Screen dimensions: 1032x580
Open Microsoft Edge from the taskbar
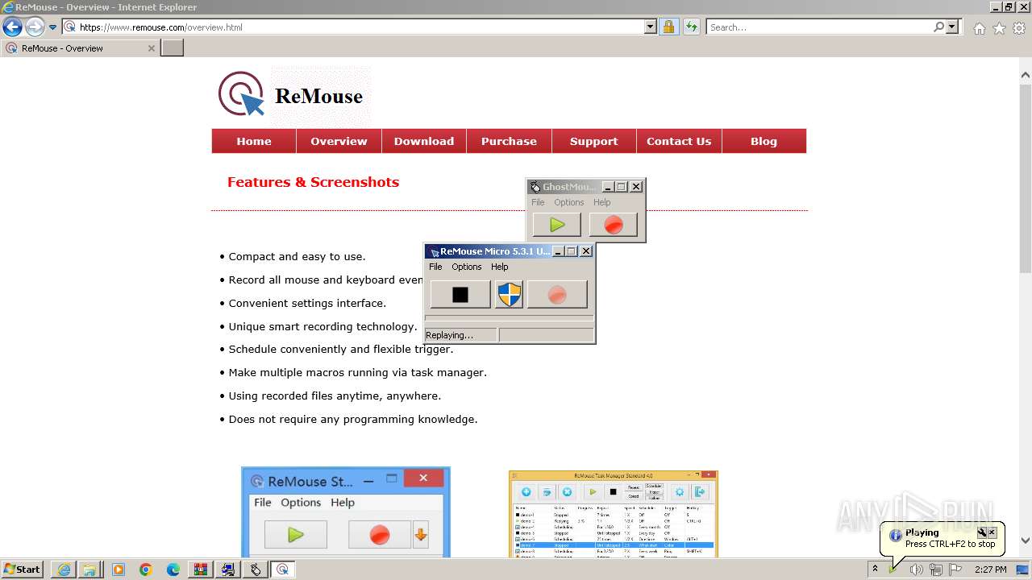click(x=173, y=570)
